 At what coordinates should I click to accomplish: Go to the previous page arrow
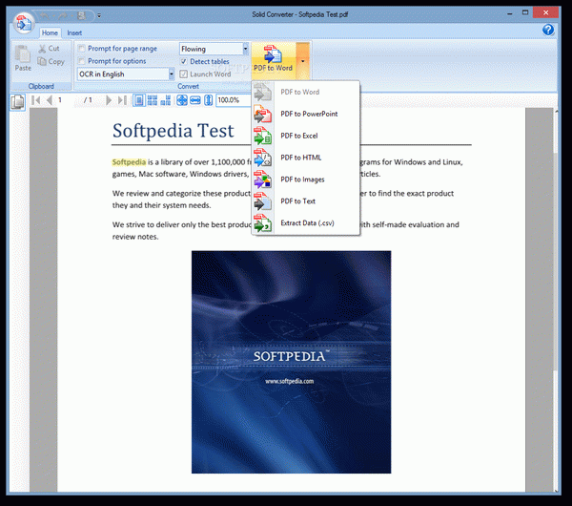tap(50, 100)
